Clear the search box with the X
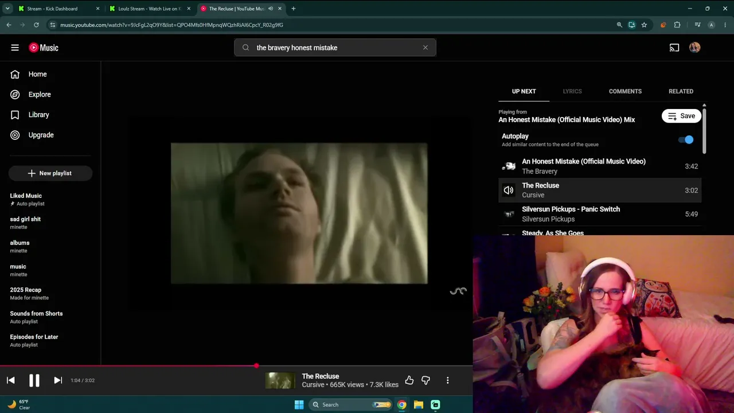Screen dimensions: 734x413 [425, 48]
